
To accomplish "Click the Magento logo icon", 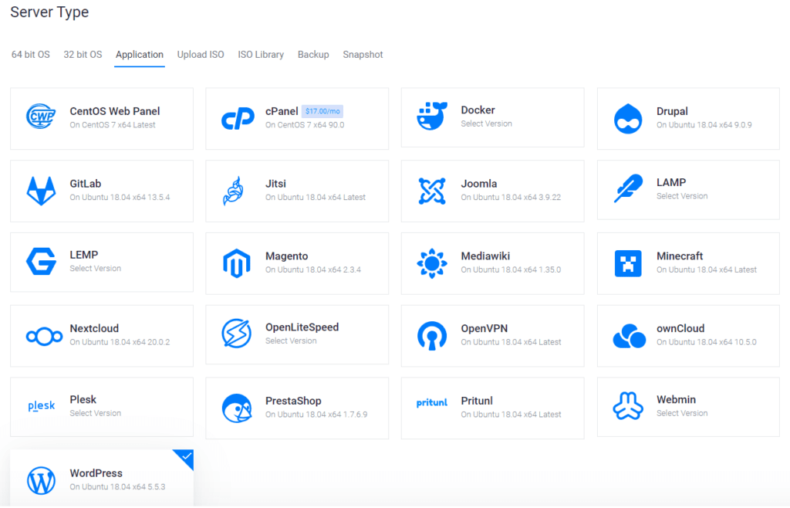I will tap(237, 263).
